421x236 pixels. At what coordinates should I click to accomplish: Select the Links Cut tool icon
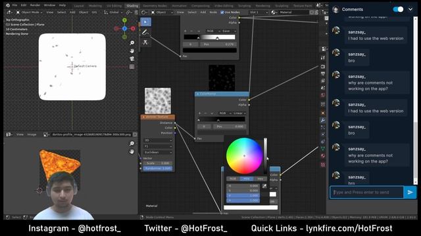point(145,42)
